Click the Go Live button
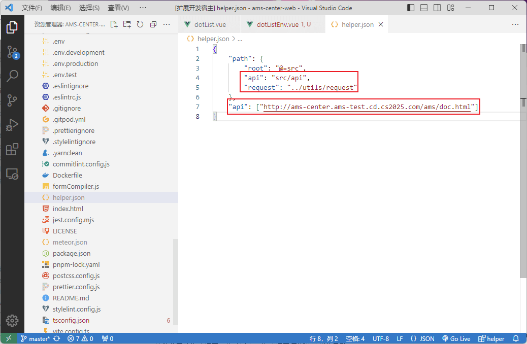This screenshot has width=527, height=344. [x=456, y=338]
